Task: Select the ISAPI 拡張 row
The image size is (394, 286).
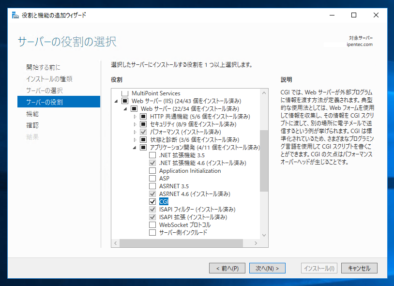Action: pyautogui.click(x=193, y=217)
